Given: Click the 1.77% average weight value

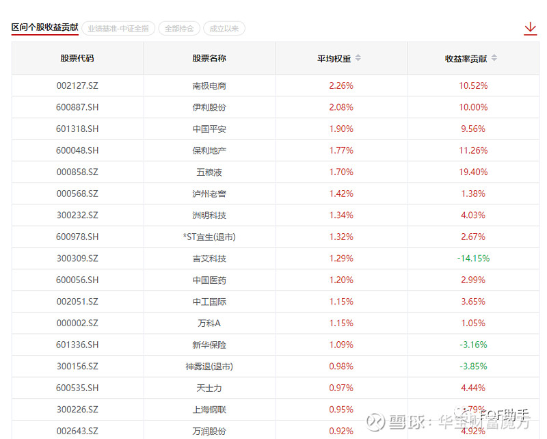Looking at the screenshot, I should [341, 150].
